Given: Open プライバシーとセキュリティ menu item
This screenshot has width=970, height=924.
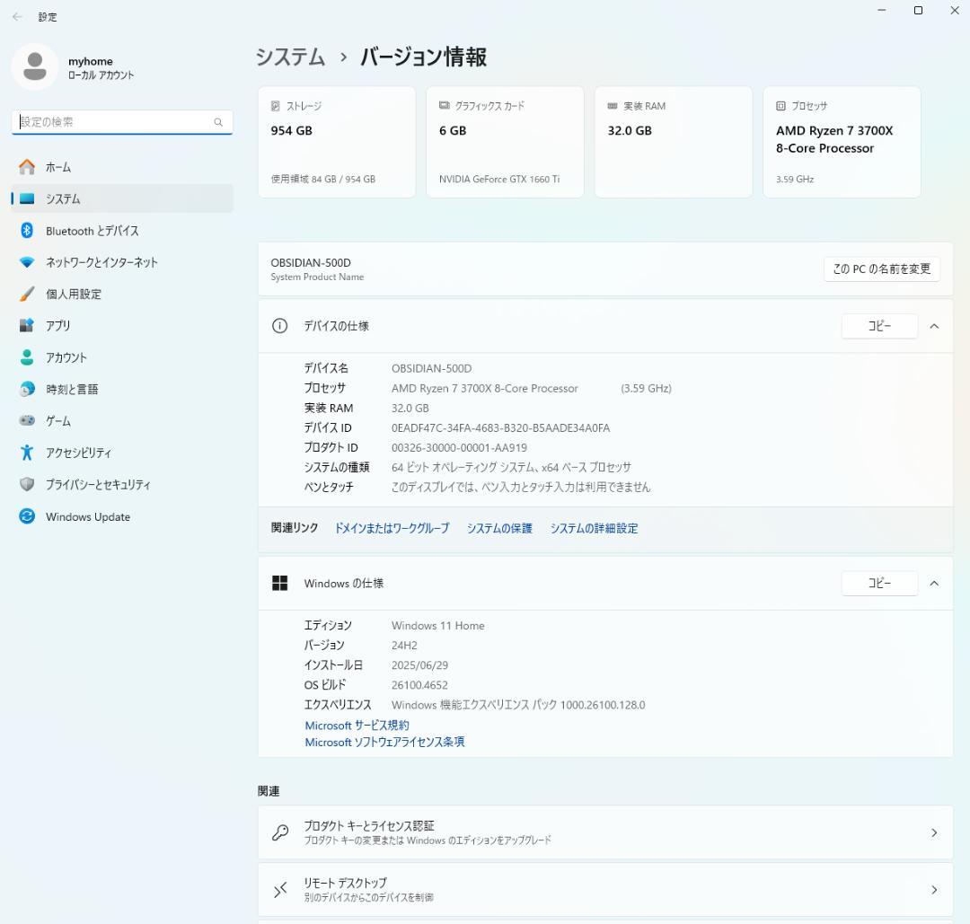Looking at the screenshot, I should click(98, 484).
